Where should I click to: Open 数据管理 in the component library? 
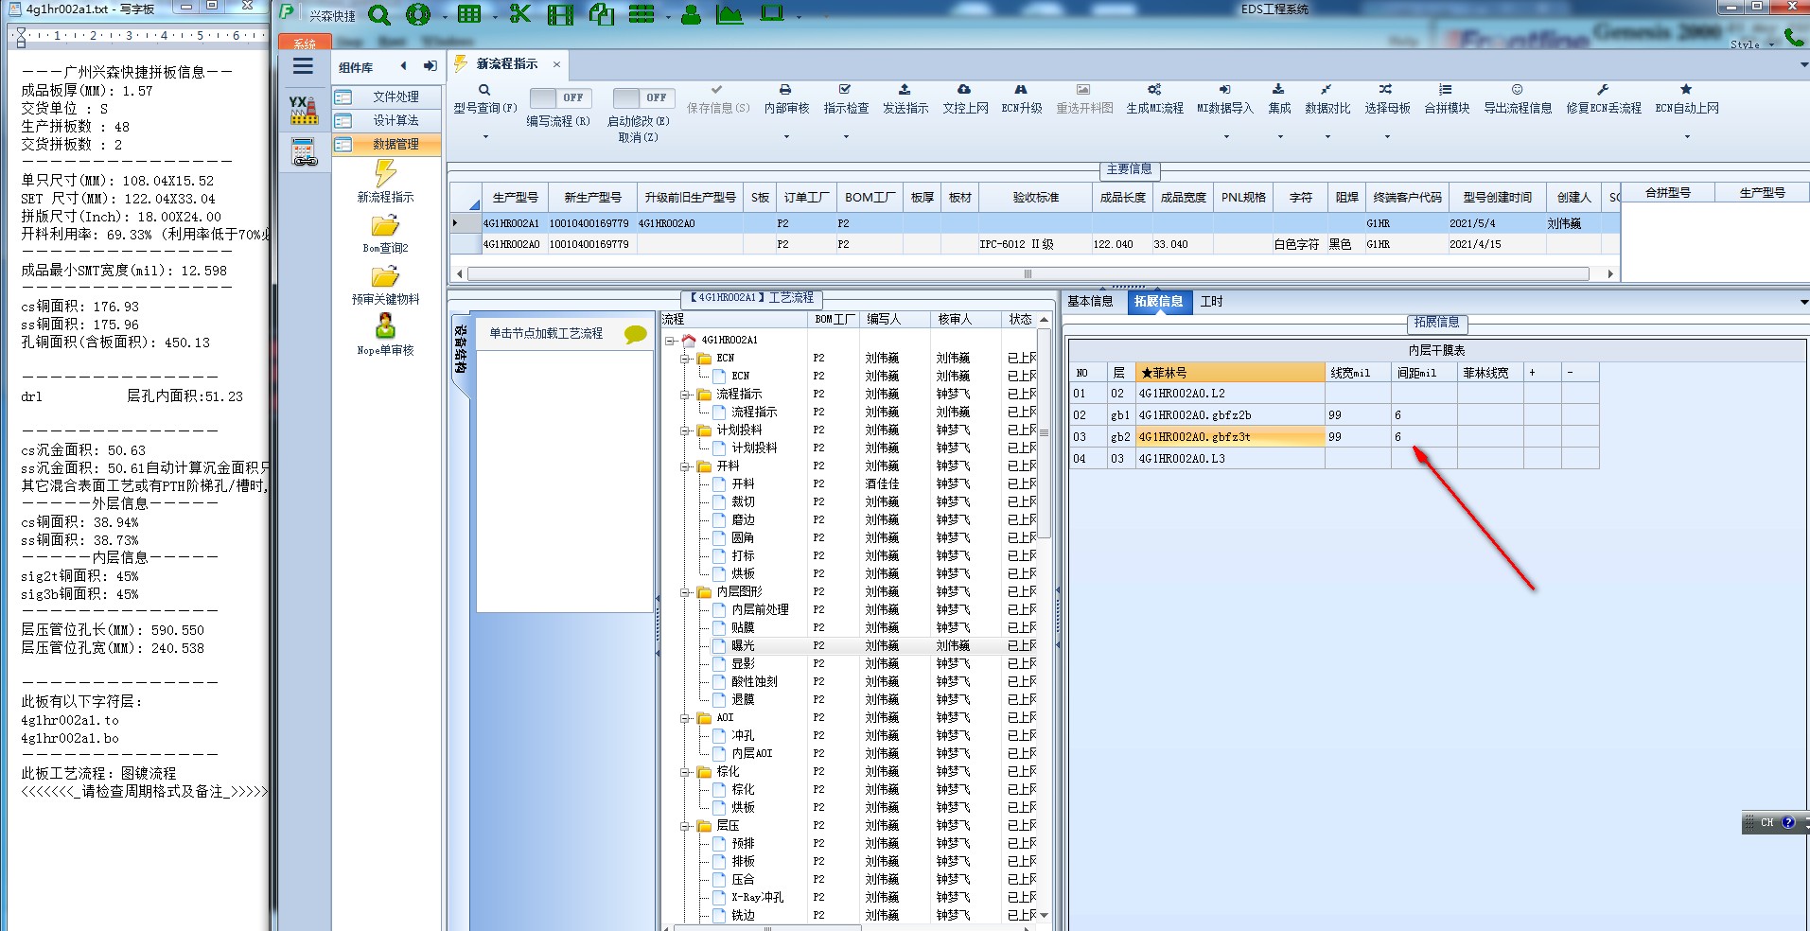click(387, 144)
